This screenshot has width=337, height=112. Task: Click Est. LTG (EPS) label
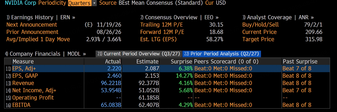(x=158, y=39)
